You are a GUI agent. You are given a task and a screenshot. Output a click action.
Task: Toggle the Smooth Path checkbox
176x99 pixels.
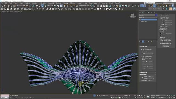[x=160, y=28]
